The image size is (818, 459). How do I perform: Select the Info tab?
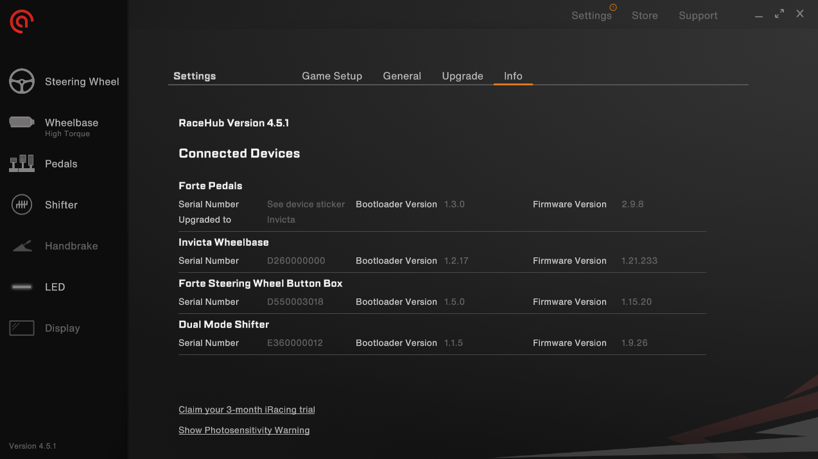pyautogui.click(x=513, y=76)
